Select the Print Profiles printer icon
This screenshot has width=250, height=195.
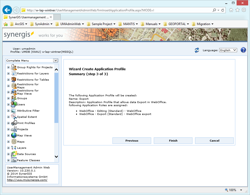pos(13,123)
